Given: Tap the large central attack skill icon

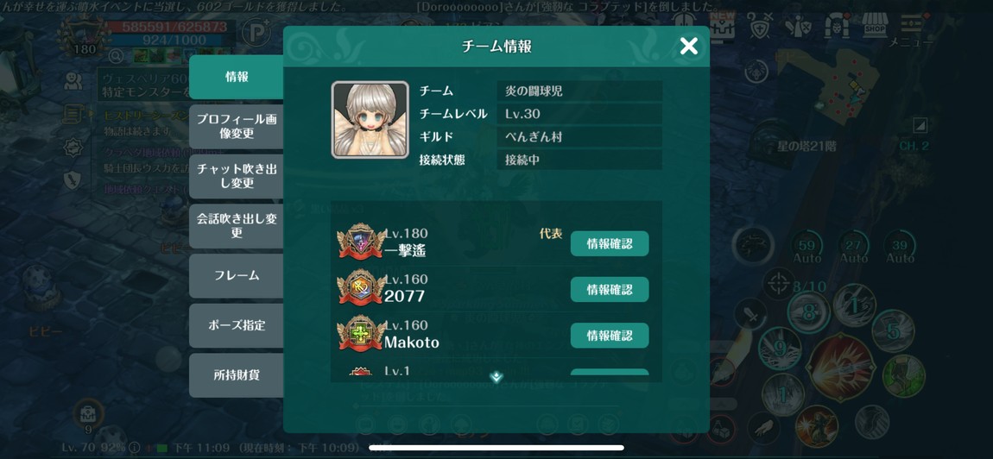Looking at the screenshot, I should pyautogui.click(x=840, y=368).
